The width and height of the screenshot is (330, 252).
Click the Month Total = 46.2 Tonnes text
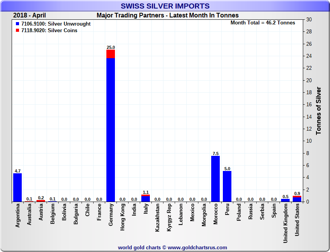pos(262,23)
